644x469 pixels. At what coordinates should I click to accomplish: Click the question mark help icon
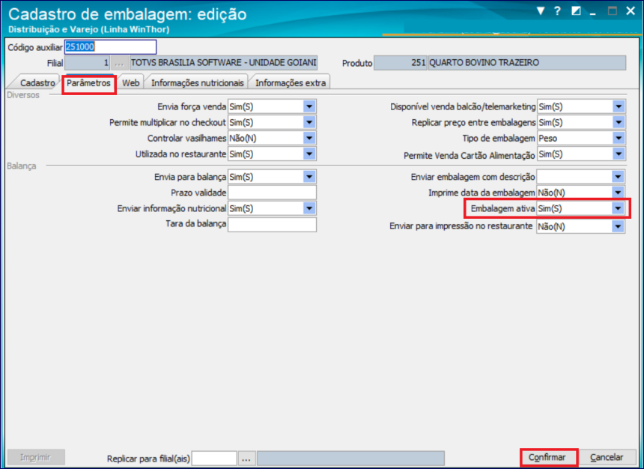557,10
